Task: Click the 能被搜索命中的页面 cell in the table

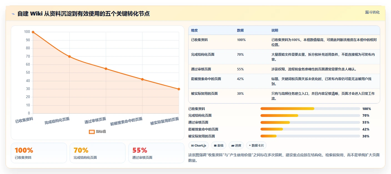Action: (206, 79)
